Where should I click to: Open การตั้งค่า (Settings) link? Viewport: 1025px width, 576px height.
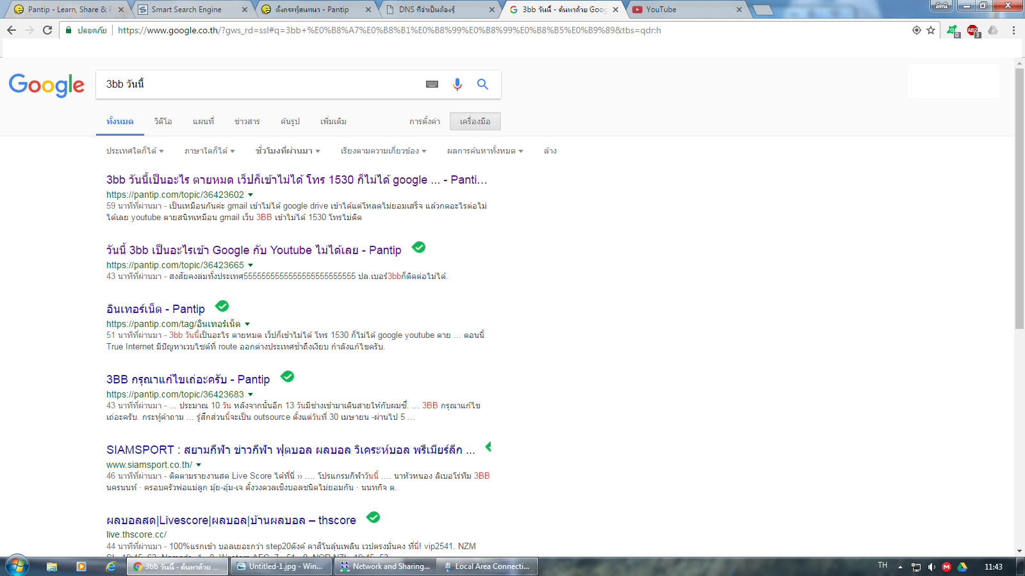425,122
